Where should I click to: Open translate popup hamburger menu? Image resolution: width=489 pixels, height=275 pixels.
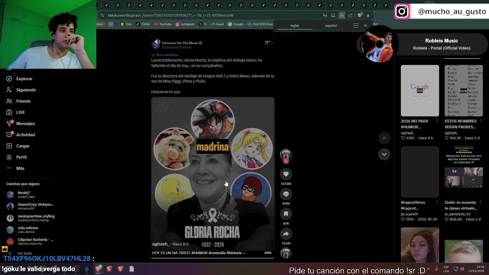pyautogui.click(x=356, y=26)
